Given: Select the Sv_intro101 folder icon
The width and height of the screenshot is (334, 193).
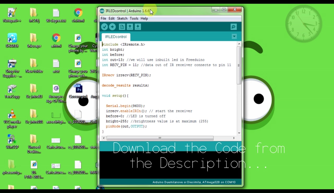Looking at the screenshot, I should coord(34,117).
